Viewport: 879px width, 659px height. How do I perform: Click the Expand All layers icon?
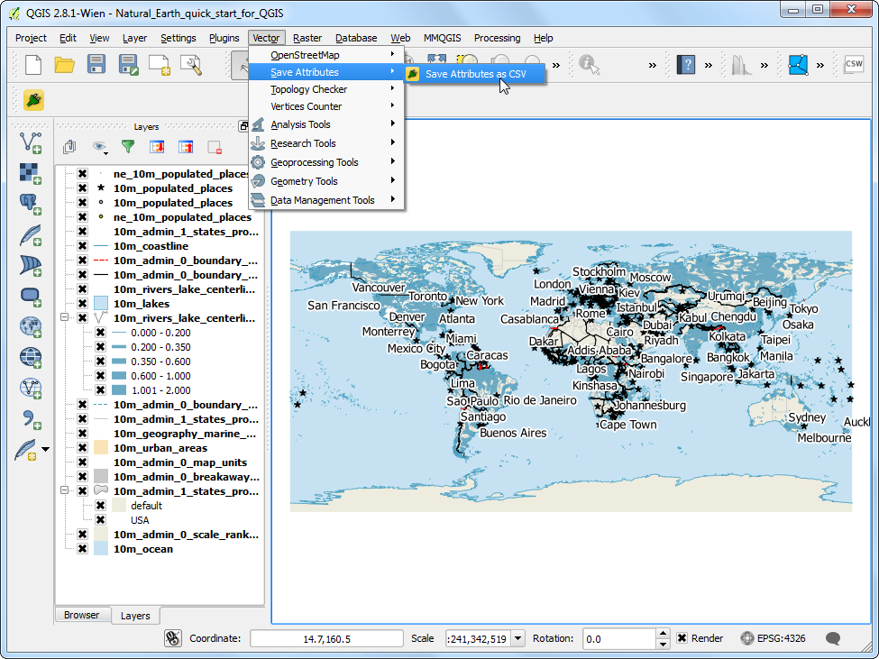coord(157,147)
